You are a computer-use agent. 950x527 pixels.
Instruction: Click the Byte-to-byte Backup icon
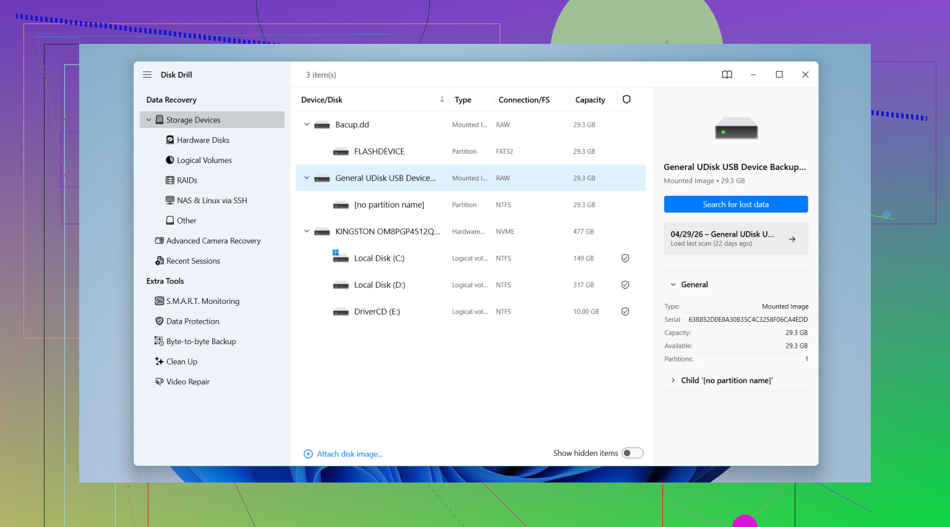pyautogui.click(x=160, y=341)
